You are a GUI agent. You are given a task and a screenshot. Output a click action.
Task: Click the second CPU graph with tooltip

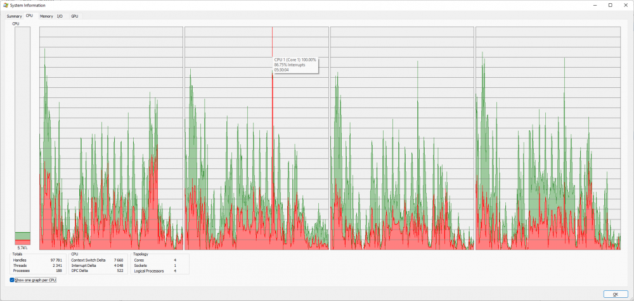257,138
